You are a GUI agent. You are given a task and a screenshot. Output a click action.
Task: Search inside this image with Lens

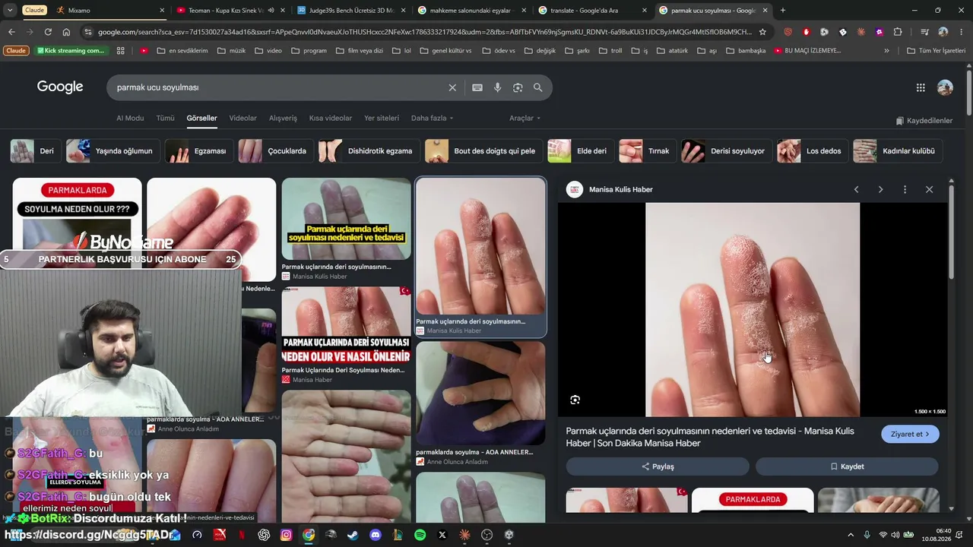(x=575, y=400)
